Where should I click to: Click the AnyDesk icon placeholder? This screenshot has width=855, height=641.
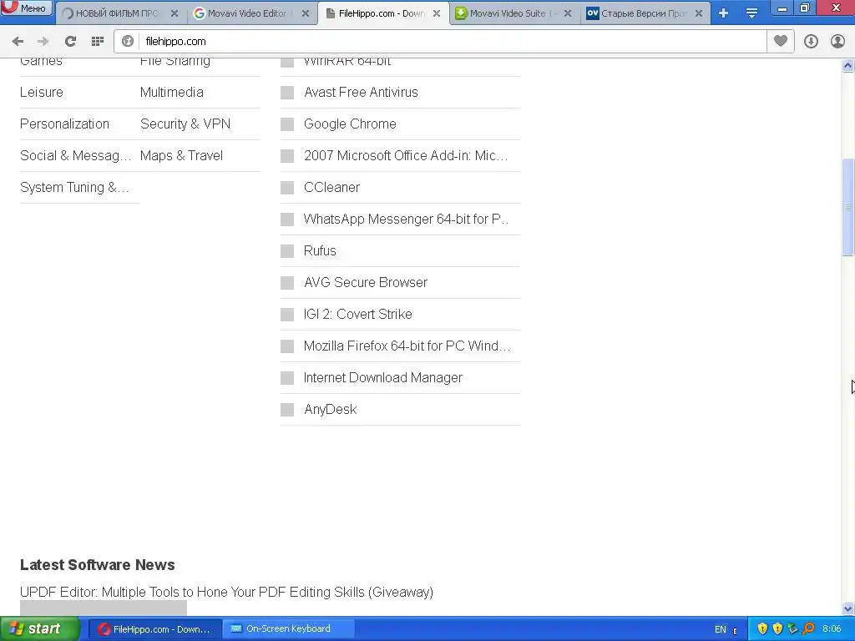(x=287, y=409)
